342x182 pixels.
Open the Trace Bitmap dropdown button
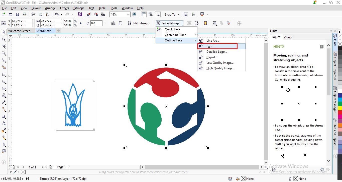170,23
